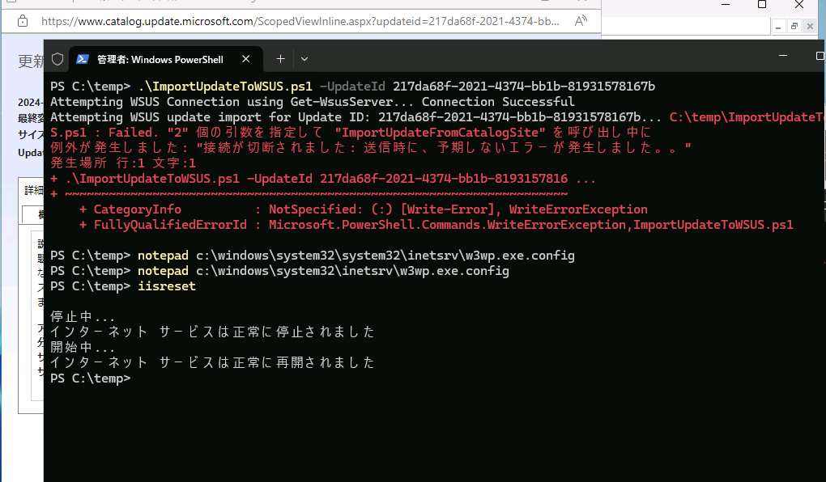This screenshot has height=482, width=826.
Task: Click the Read aloud icon beside the address bar
Action: (x=581, y=22)
